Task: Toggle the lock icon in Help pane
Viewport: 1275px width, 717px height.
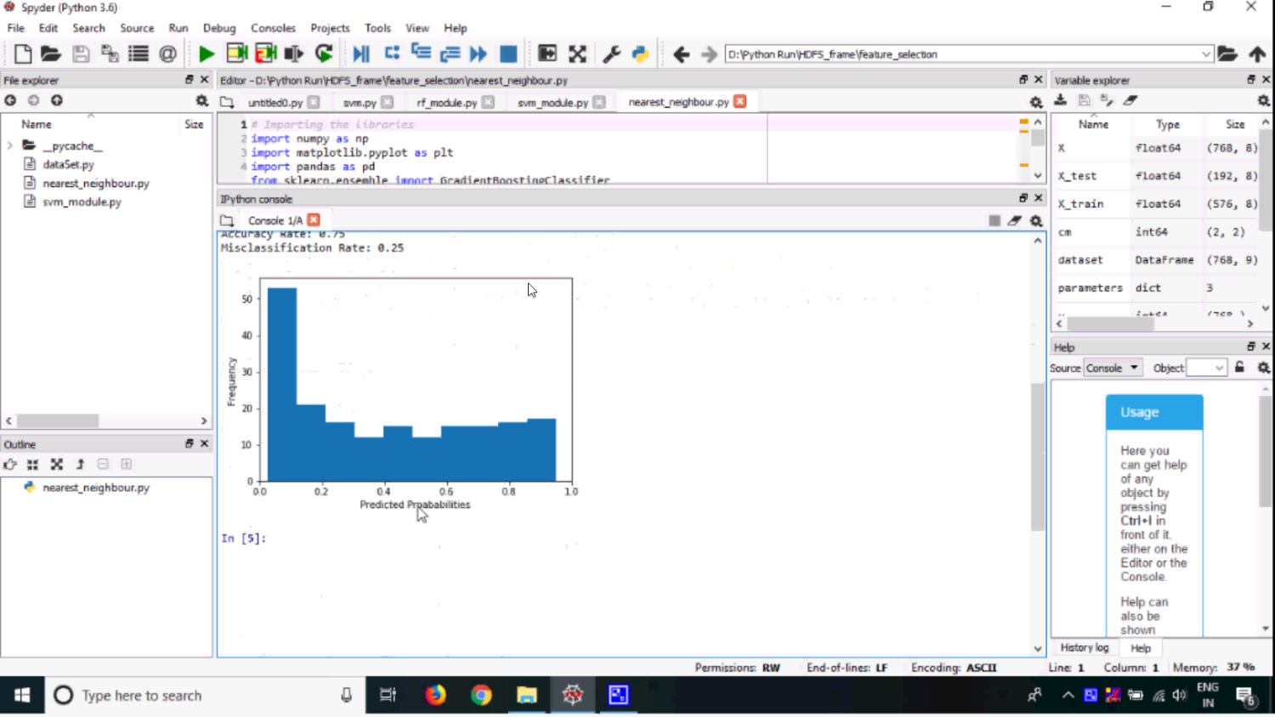Action: coord(1239,368)
